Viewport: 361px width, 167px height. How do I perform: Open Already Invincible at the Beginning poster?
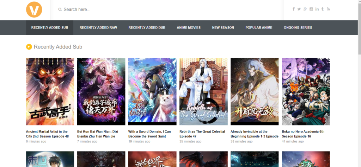click(x=255, y=91)
